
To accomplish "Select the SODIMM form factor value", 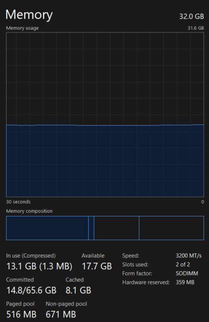I will point(187,273).
